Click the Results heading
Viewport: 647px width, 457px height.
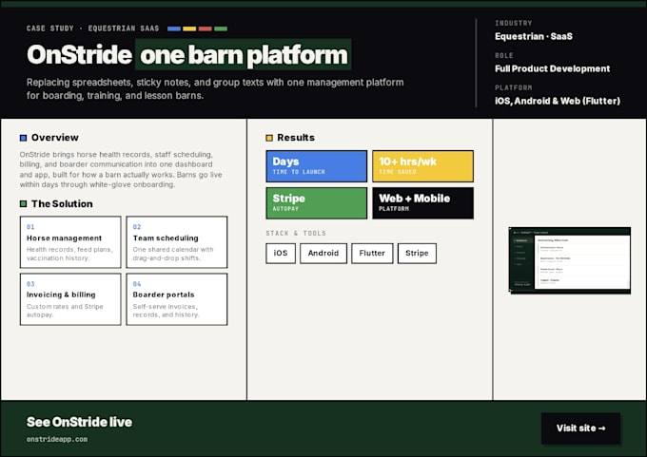(x=296, y=138)
